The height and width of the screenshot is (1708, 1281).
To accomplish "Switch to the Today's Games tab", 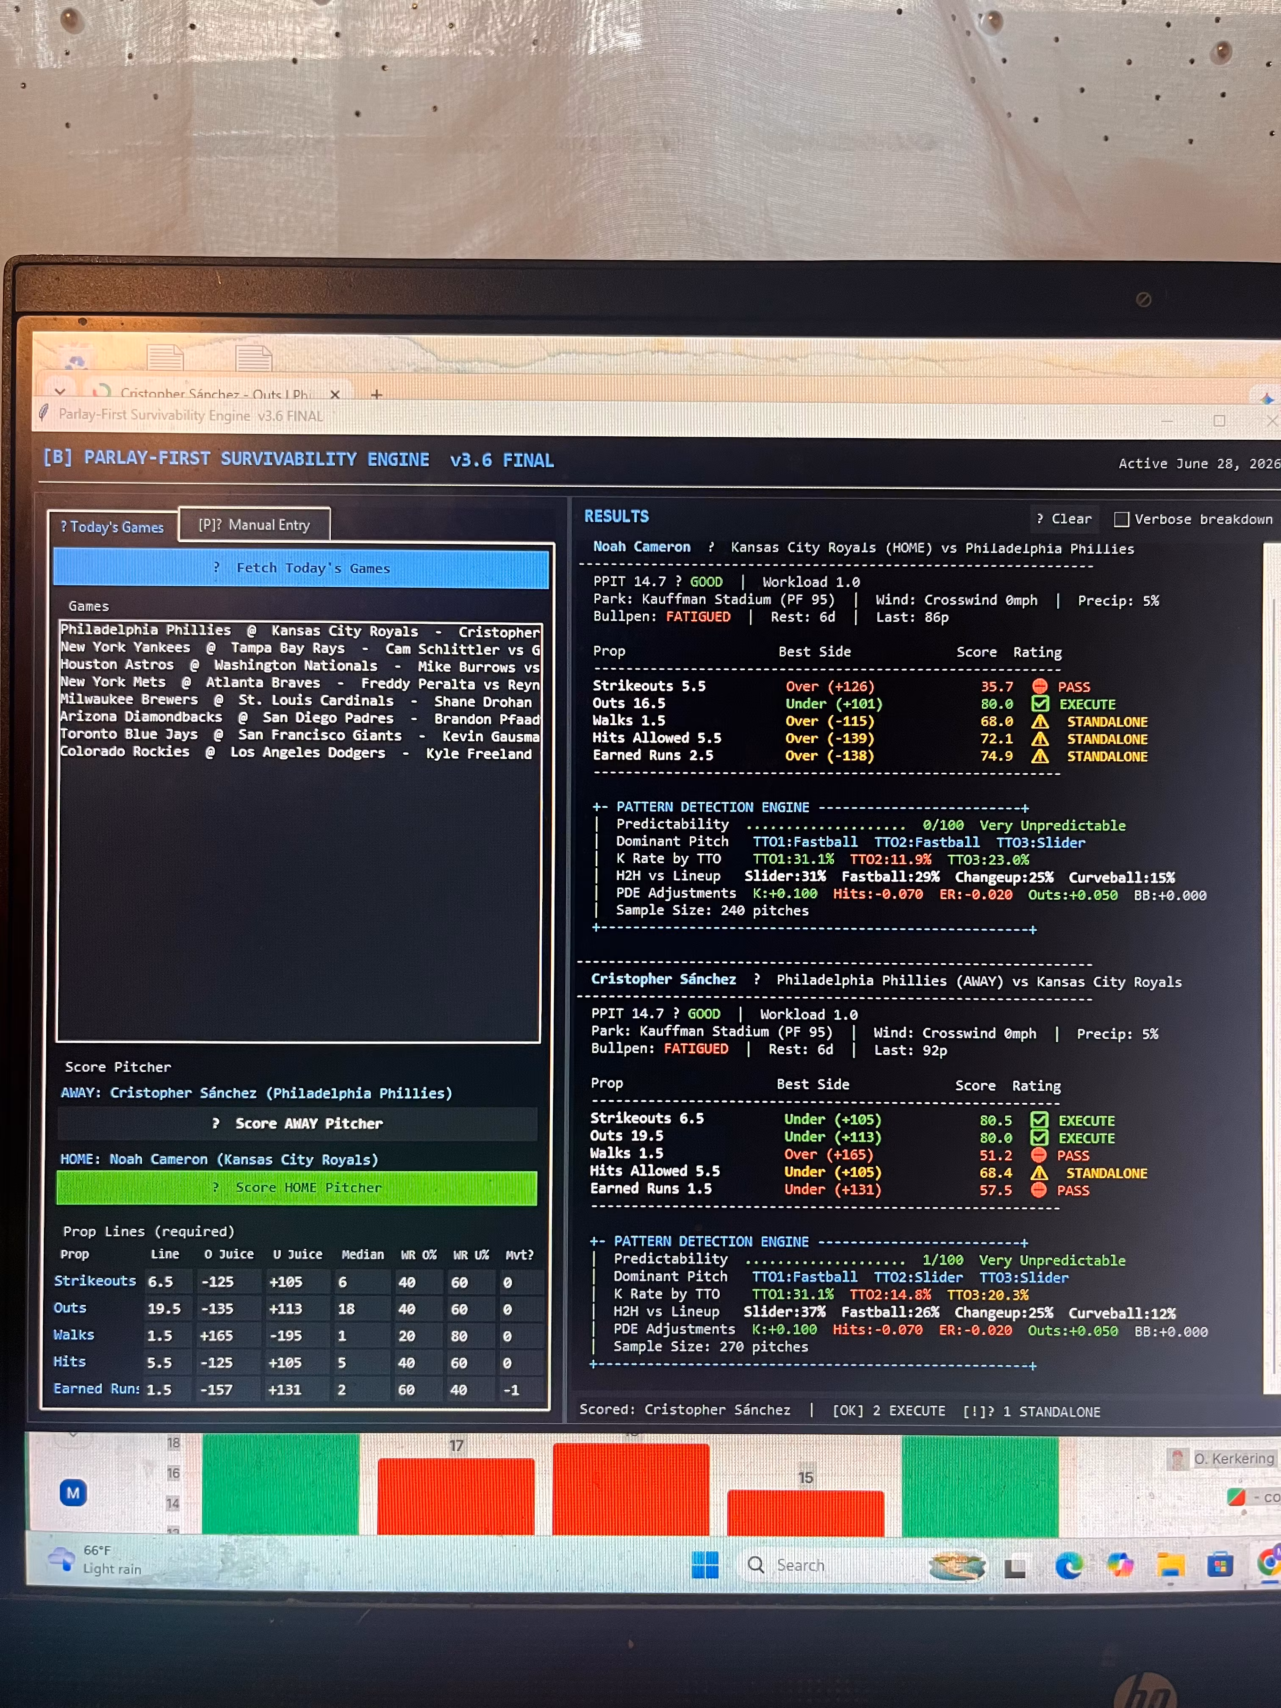I will [x=113, y=527].
